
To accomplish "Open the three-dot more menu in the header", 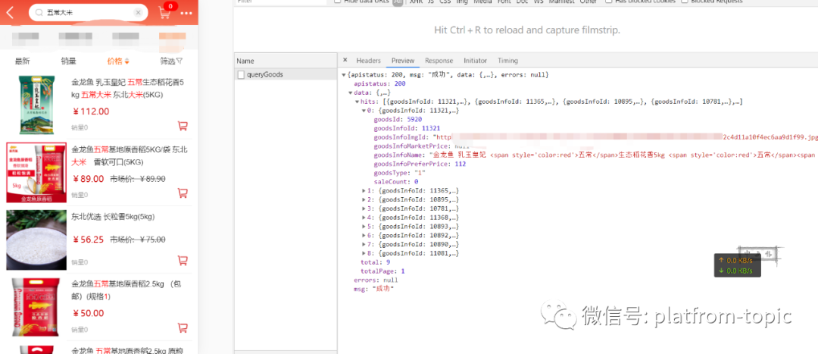I will [186, 13].
